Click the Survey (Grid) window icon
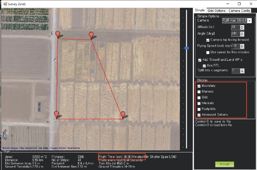The width and height of the screenshot is (257, 170). point(4,3)
